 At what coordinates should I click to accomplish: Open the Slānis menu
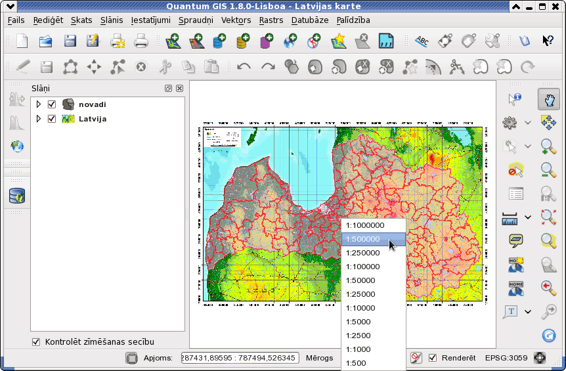(112, 20)
